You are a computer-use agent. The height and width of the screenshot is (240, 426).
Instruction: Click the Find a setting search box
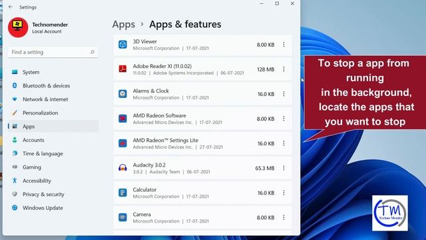[x=53, y=52]
